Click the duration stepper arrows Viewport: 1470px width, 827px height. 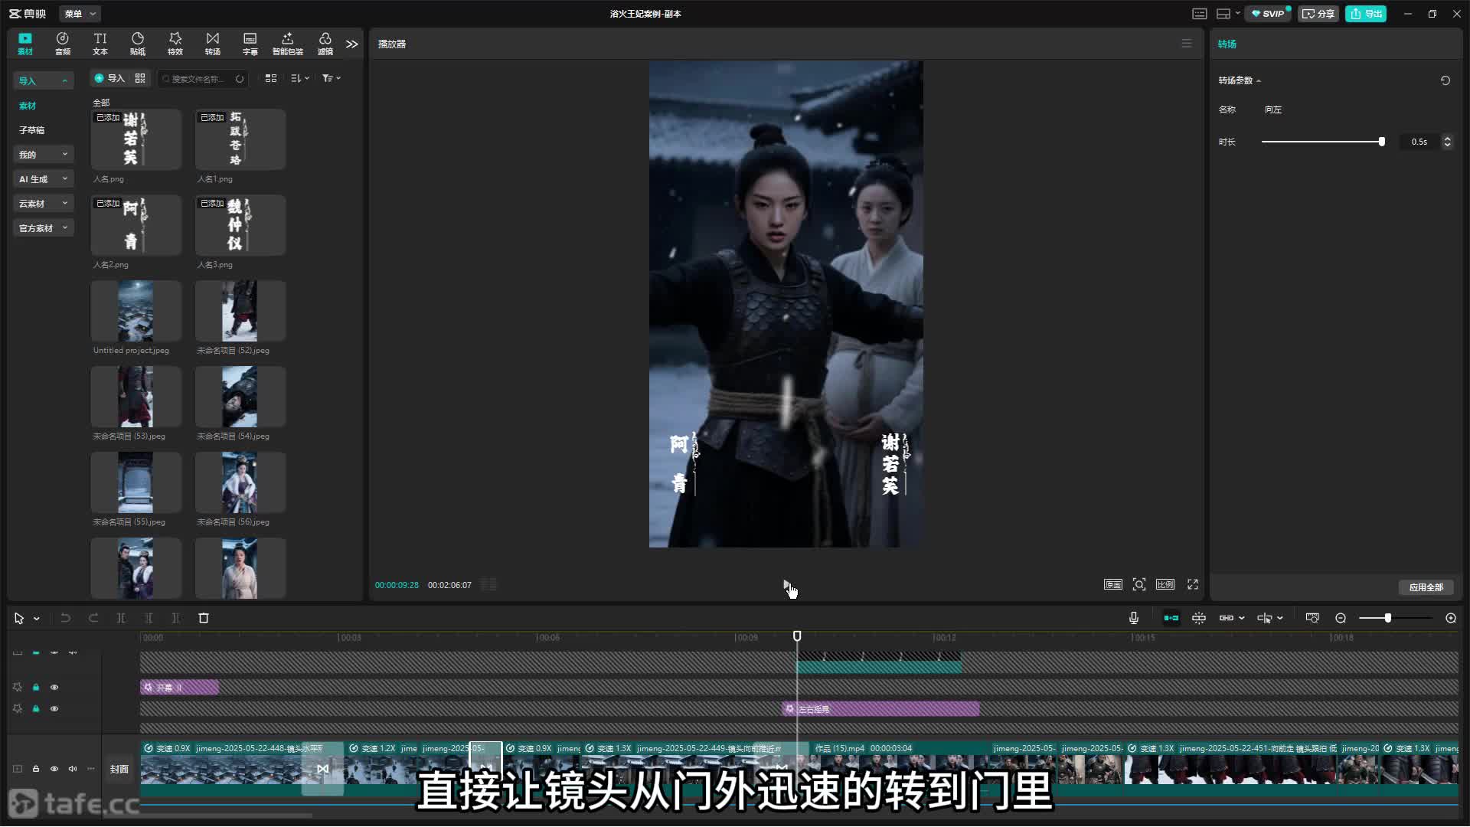click(1447, 142)
